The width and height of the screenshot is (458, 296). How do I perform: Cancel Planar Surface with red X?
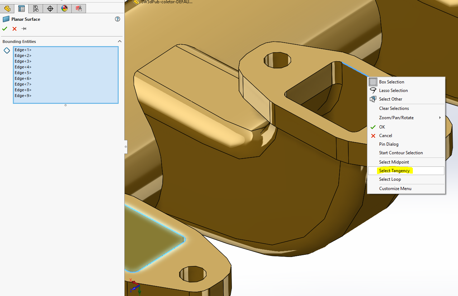click(14, 29)
